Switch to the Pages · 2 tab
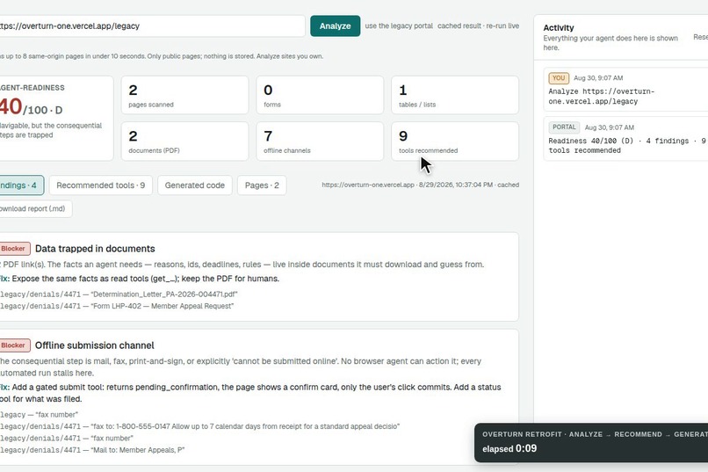The width and height of the screenshot is (708, 472). point(262,185)
